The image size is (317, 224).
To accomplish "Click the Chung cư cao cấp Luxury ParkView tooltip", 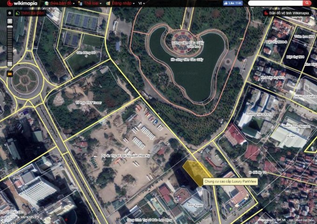I will coord(230,182).
